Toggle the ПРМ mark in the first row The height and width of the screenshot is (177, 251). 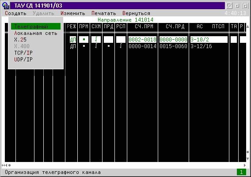pos(84,39)
